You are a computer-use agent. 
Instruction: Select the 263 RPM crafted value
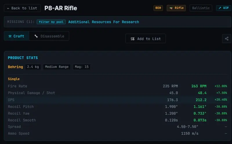click(x=199, y=86)
